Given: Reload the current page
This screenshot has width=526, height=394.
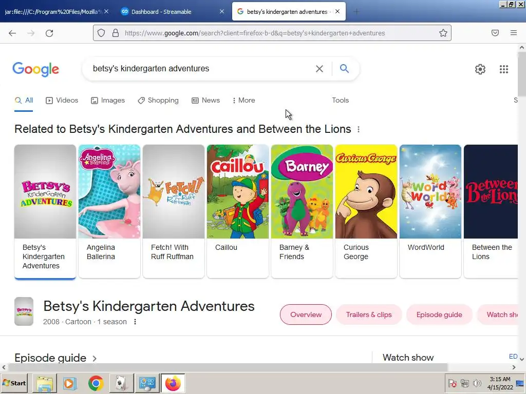Looking at the screenshot, I should click(49, 33).
